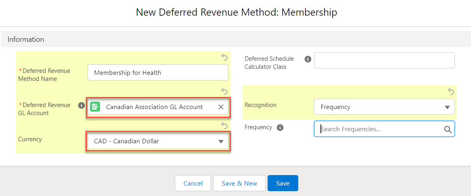Click into the Deferred Revenue Method Name field
The image size is (471, 196).
point(158,73)
